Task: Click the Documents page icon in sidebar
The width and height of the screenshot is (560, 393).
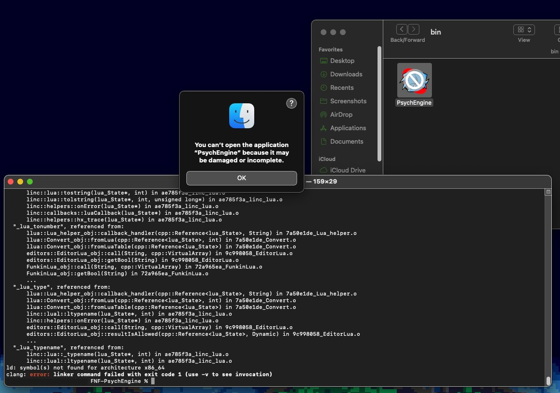Action: click(x=324, y=141)
